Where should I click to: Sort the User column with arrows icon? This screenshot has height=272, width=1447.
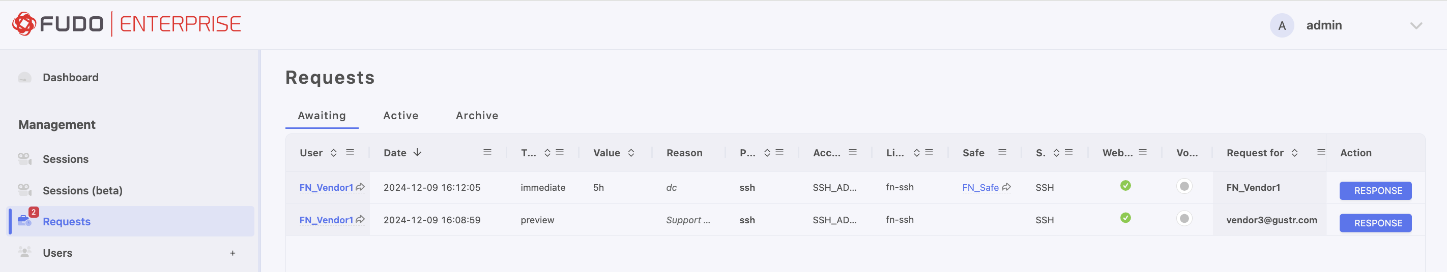click(334, 153)
